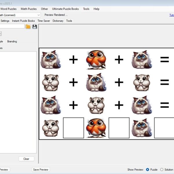
Task: Expand the puzzle type dropdown (Licensed)
Action: (39, 15)
